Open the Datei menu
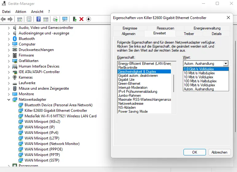Viewport: 237px width, 172px height. coord(6,12)
